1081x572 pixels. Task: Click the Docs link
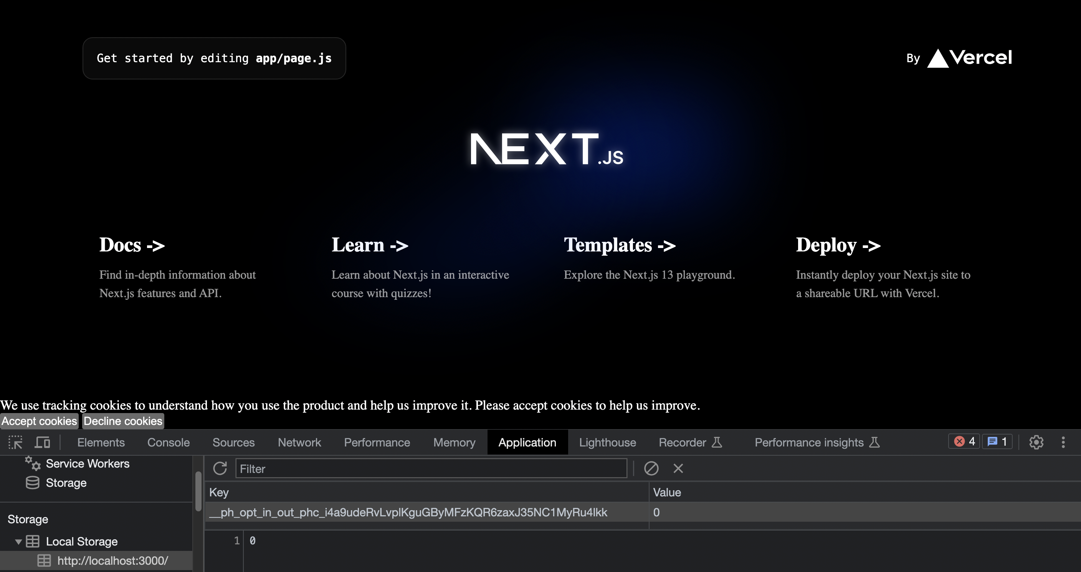pyautogui.click(x=132, y=245)
